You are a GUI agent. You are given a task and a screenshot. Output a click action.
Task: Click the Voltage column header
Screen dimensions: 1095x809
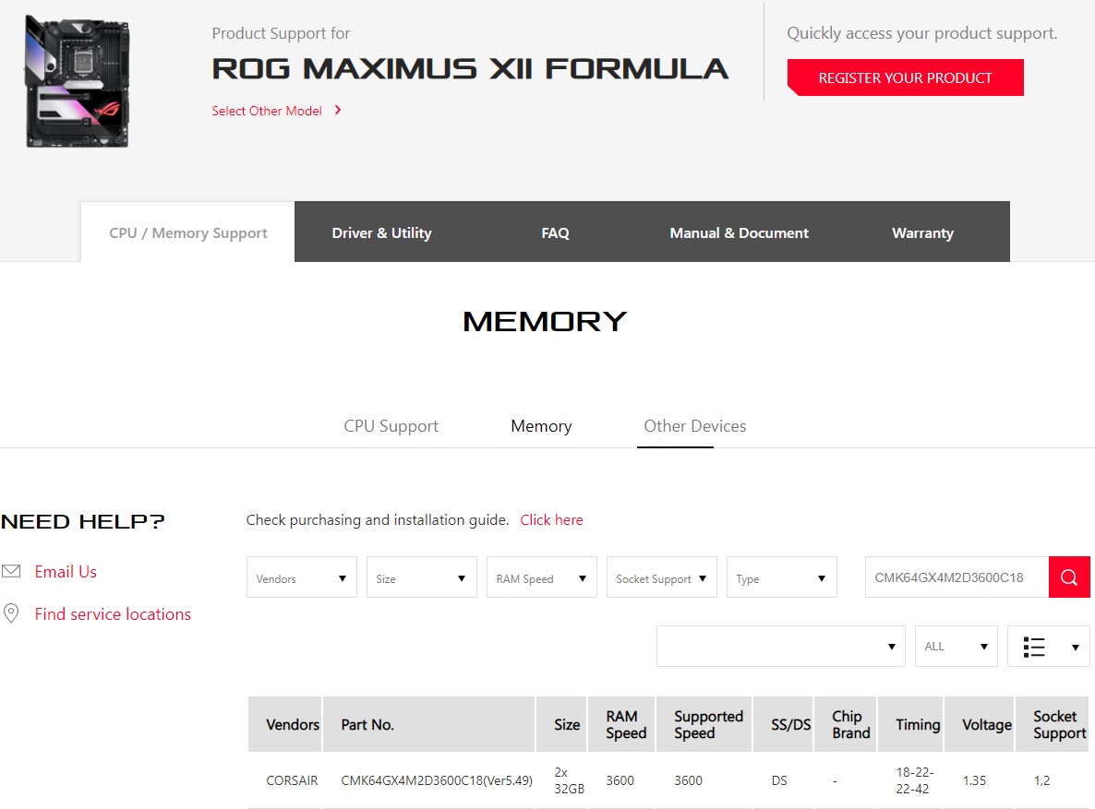point(979,724)
